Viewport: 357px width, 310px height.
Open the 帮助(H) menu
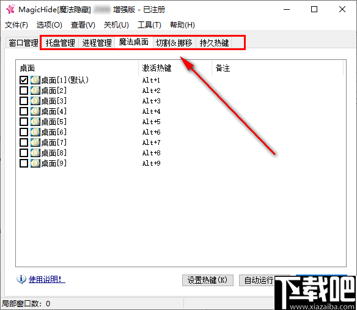coord(182,25)
